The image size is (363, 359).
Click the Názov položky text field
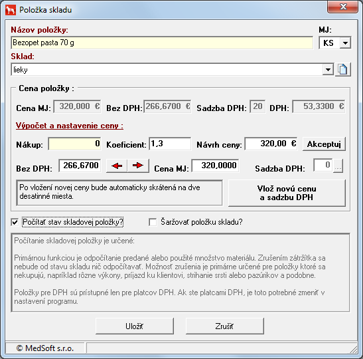click(x=162, y=43)
